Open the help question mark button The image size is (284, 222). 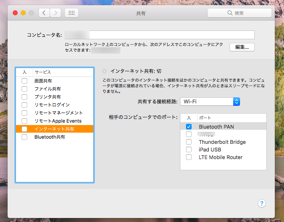point(262,204)
